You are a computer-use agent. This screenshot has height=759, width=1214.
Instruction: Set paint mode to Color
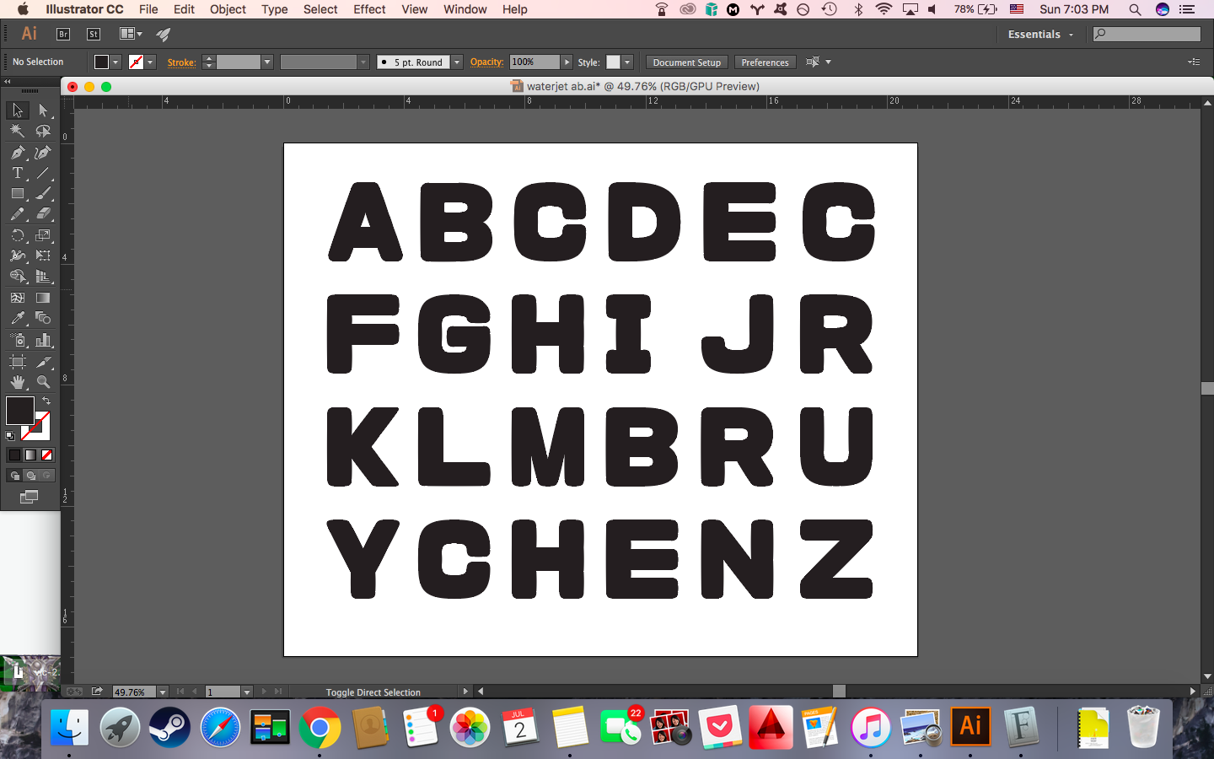click(x=14, y=455)
